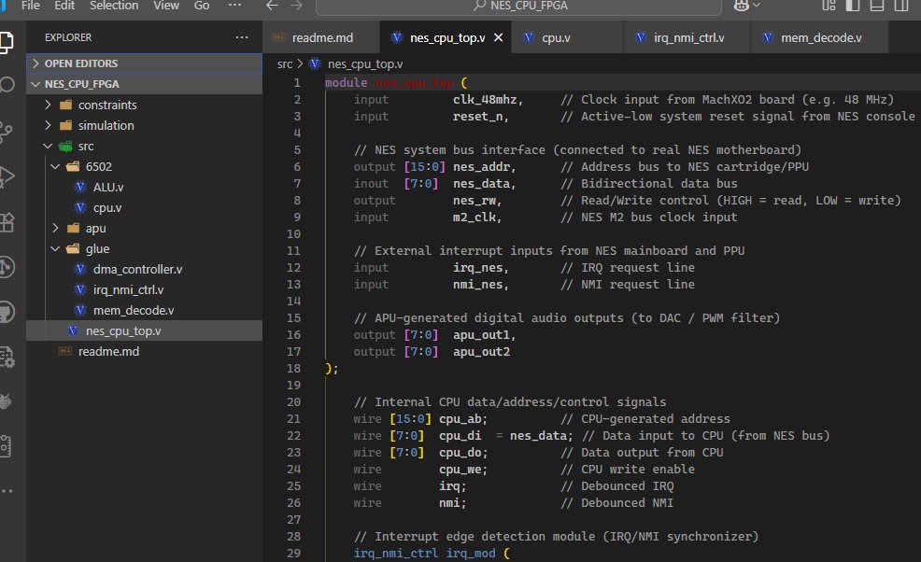Click apu_out2 on line 17

click(481, 351)
